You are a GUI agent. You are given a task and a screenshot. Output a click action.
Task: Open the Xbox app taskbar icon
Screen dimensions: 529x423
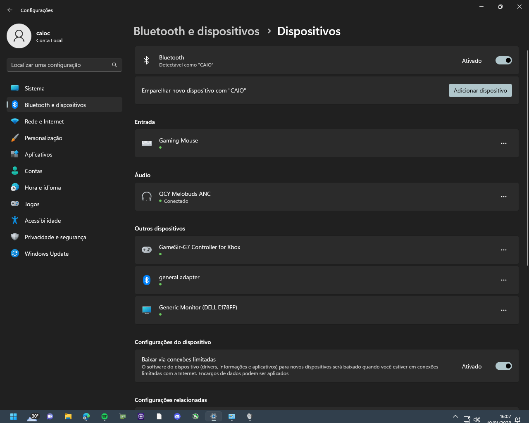click(195, 416)
